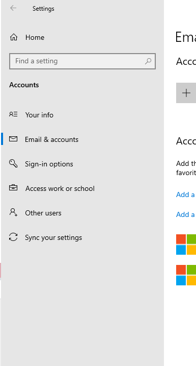Select the first Microsoft logo account
The width and height of the screenshot is (196, 366).
click(x=186, y=245)
